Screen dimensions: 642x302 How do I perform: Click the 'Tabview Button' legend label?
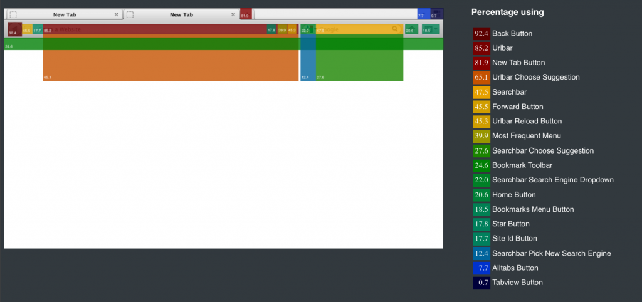pyautogui.click(x=517, y=283)
